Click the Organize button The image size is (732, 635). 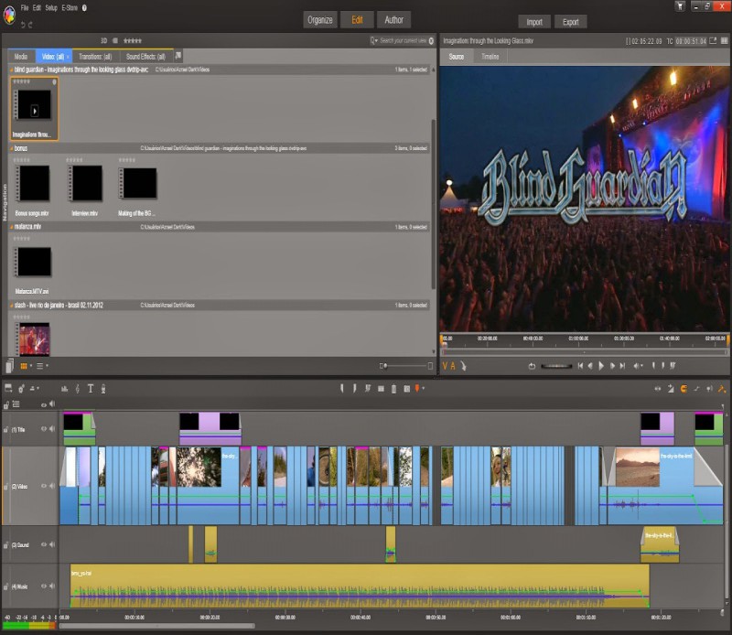tap(320, 20)
